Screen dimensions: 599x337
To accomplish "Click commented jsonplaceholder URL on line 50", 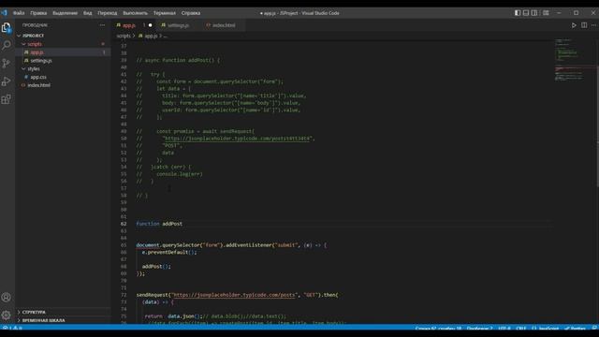I will pos(237,139).
